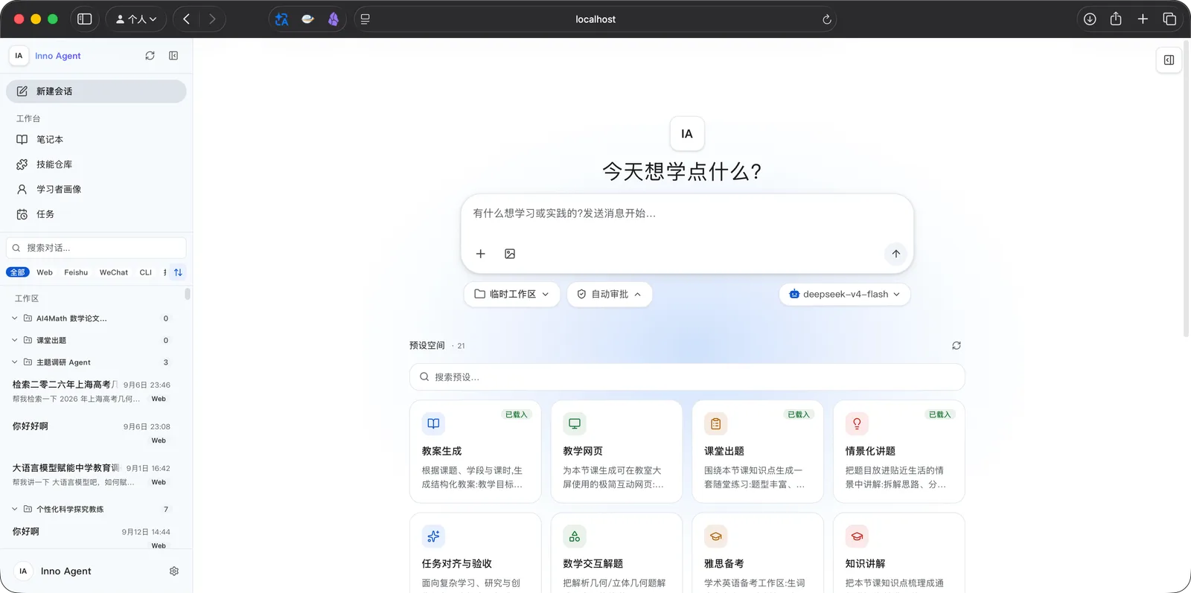Click the 搜索预设 search field

(687, 377)
